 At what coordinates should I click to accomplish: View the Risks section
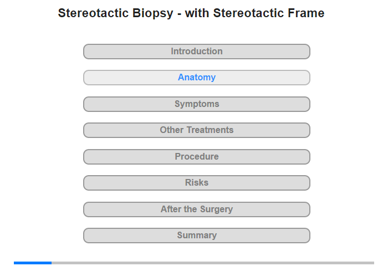(196, 183)
